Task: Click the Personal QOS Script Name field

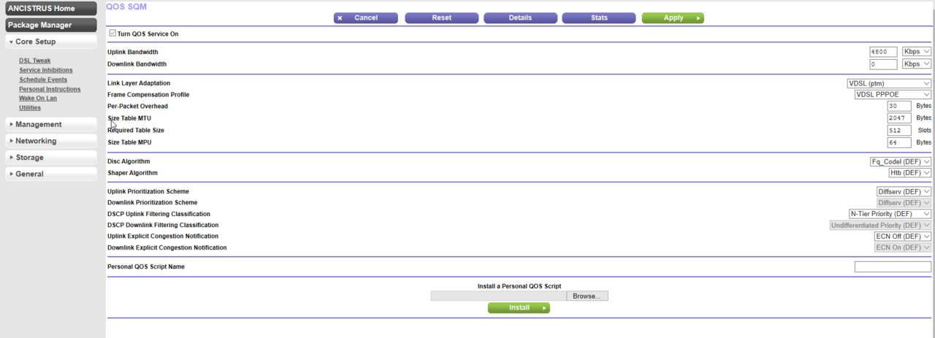Action: click(893, 267)
